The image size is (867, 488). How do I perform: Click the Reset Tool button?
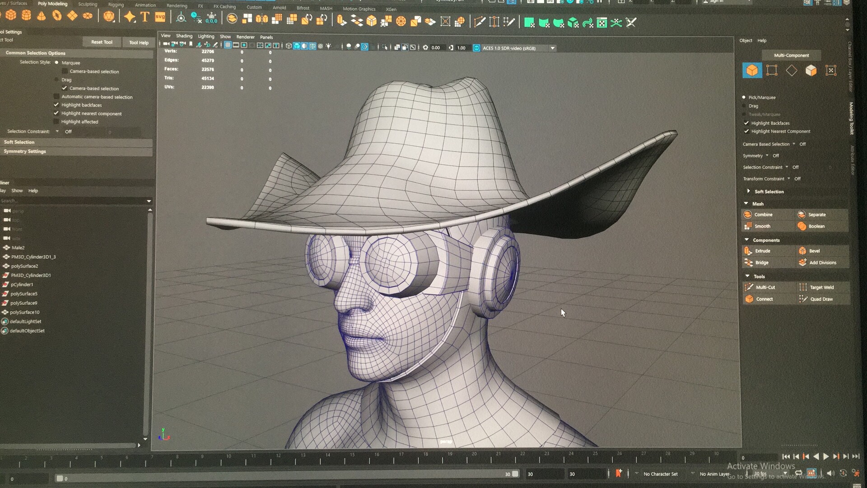tap(101, 42)
